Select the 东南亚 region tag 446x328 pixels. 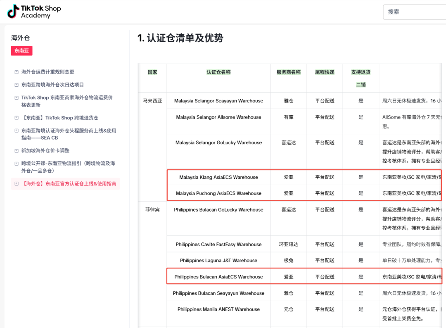[21, 51]
